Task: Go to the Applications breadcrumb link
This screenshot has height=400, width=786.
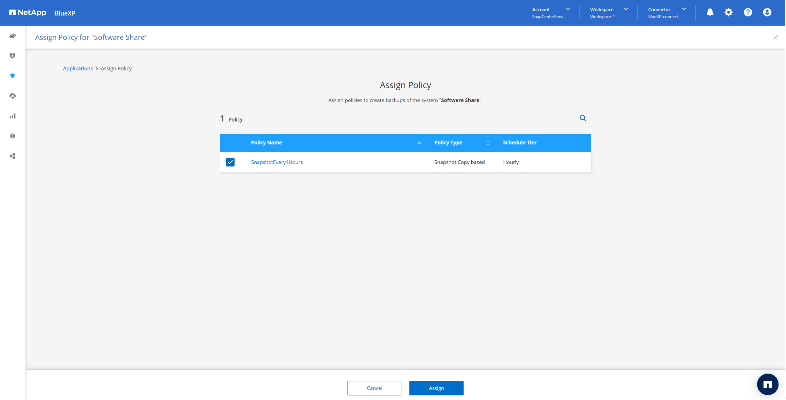Action: coord(78,68)
